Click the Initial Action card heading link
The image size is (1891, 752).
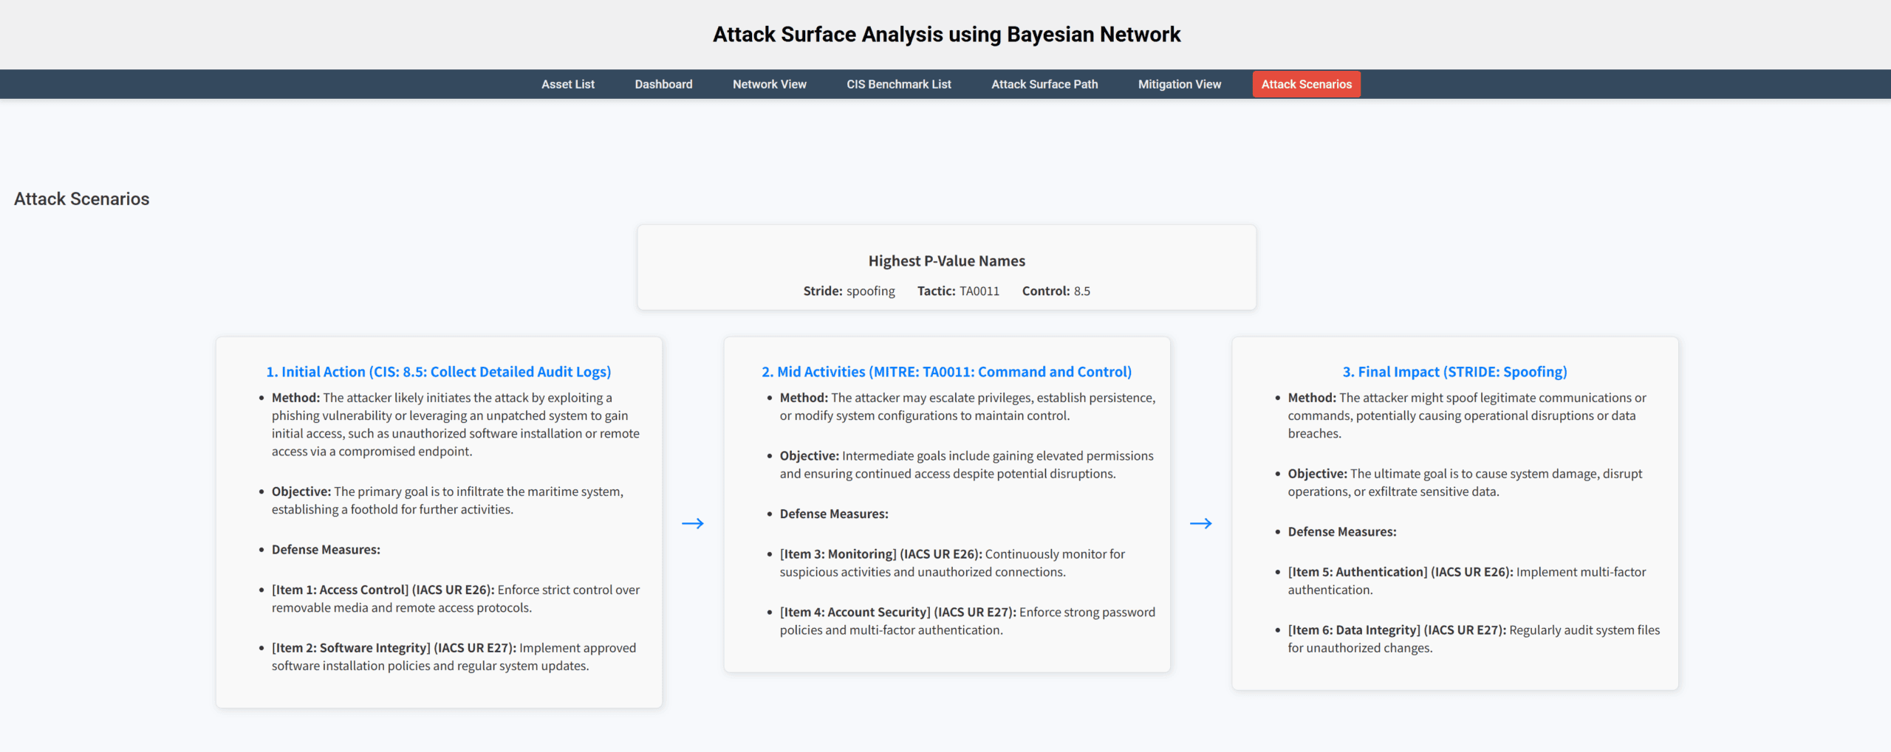[438, 371]
